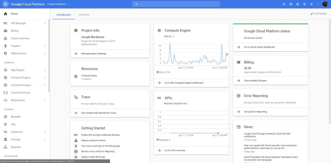Click the Cloud Functions sidebar icon
Image resolution: width=331 pixels, height=163 pixels.
pos(5,93)
